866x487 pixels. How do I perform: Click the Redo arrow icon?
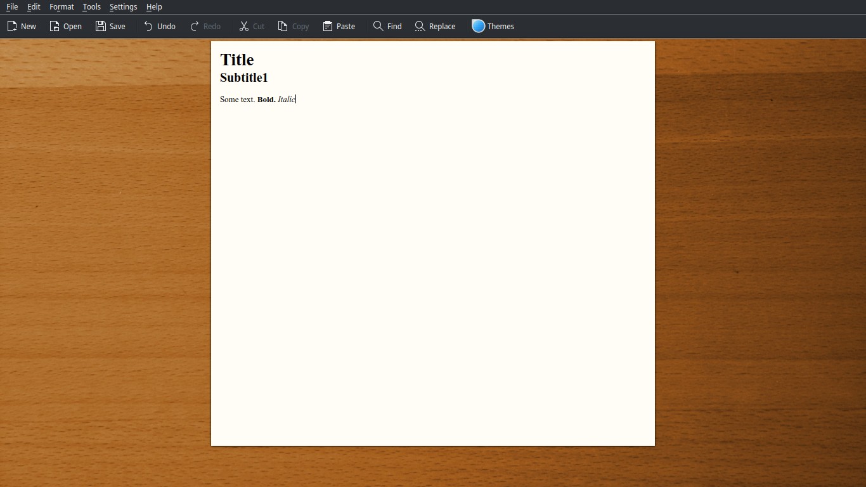[195, 26]
